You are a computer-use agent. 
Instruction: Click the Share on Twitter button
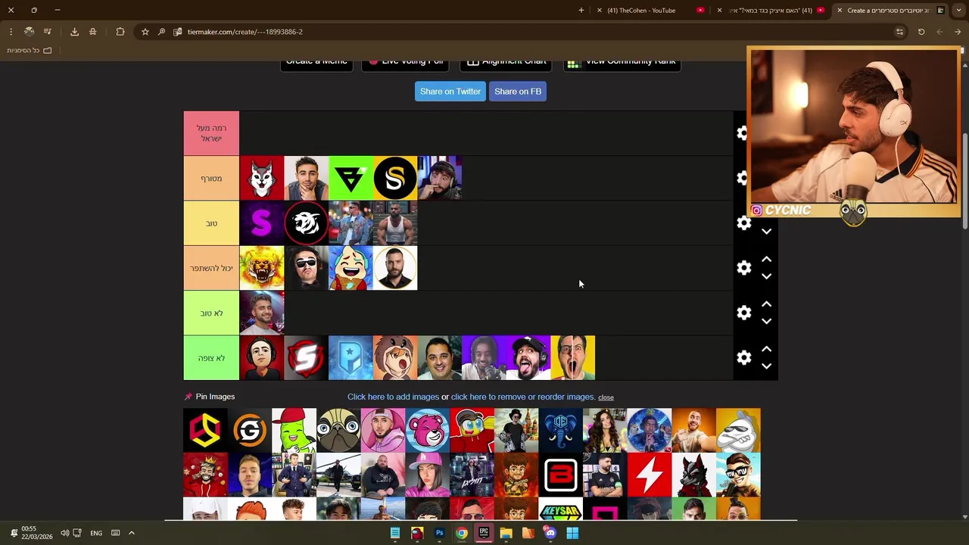tap(450, 92)
